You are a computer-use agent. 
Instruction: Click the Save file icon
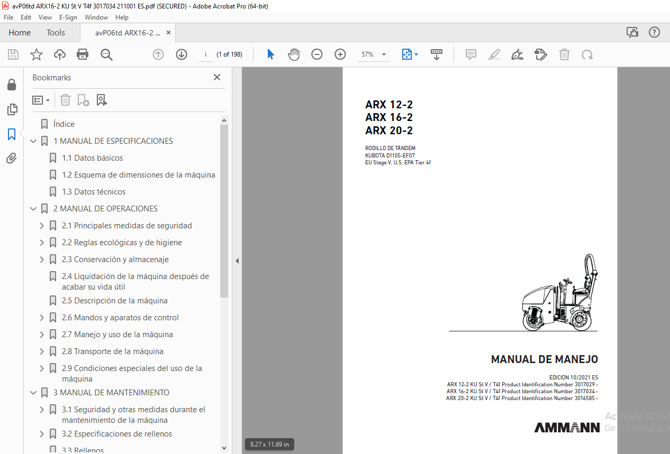13,54
